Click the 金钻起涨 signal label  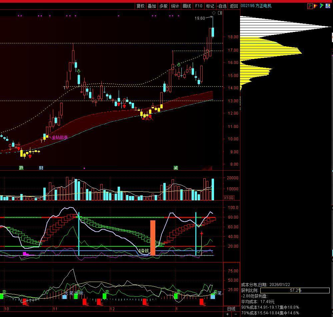coord(60,137)
